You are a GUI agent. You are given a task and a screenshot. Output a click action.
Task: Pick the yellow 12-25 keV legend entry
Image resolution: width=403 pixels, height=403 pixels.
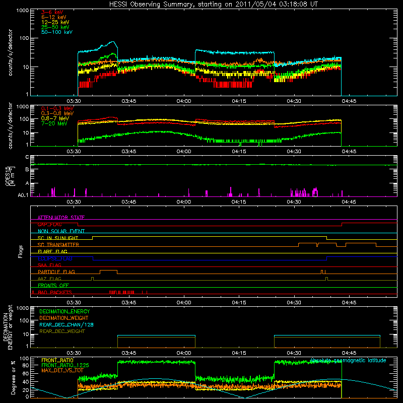pyautogui.click(x=55, y=22)
